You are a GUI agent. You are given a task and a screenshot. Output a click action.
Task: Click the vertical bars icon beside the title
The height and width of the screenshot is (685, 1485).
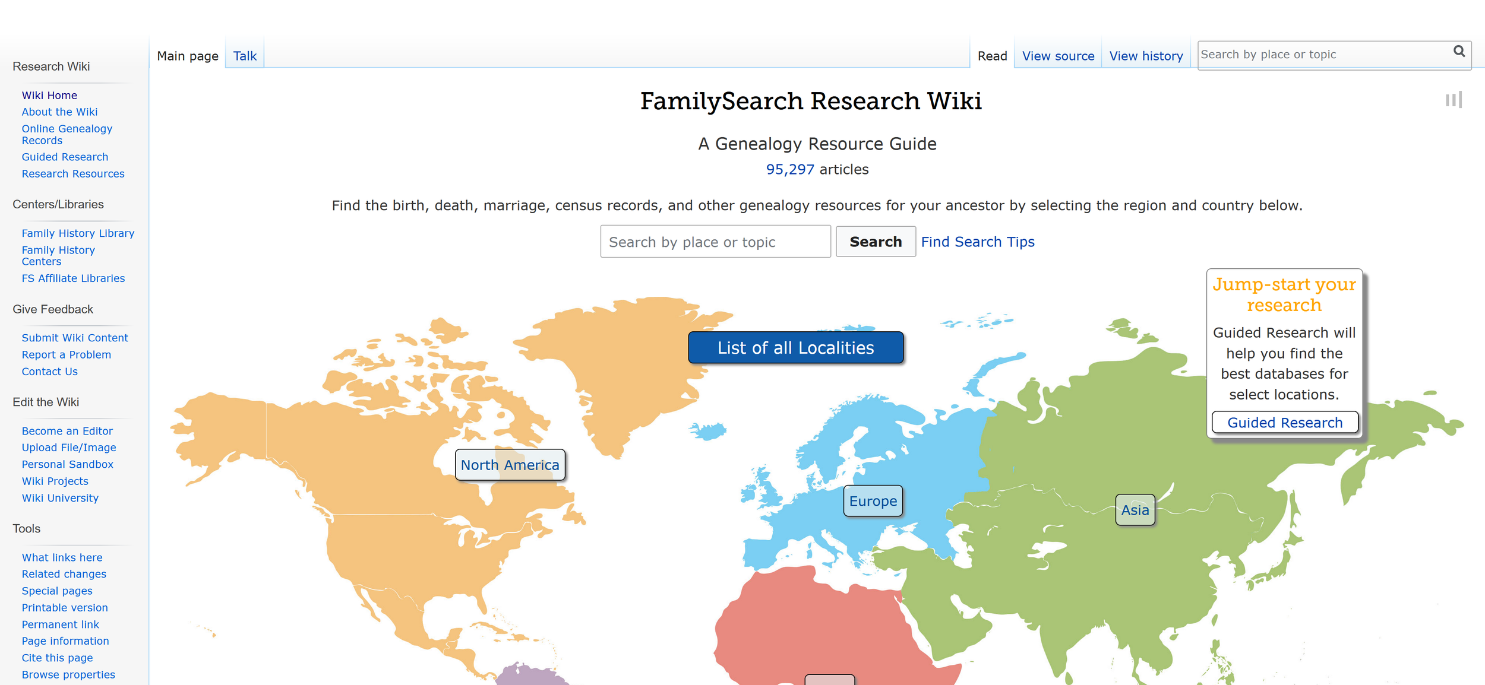(x=1454, y=100)
